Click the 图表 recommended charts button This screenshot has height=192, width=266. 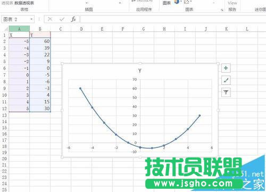(167, 3)
